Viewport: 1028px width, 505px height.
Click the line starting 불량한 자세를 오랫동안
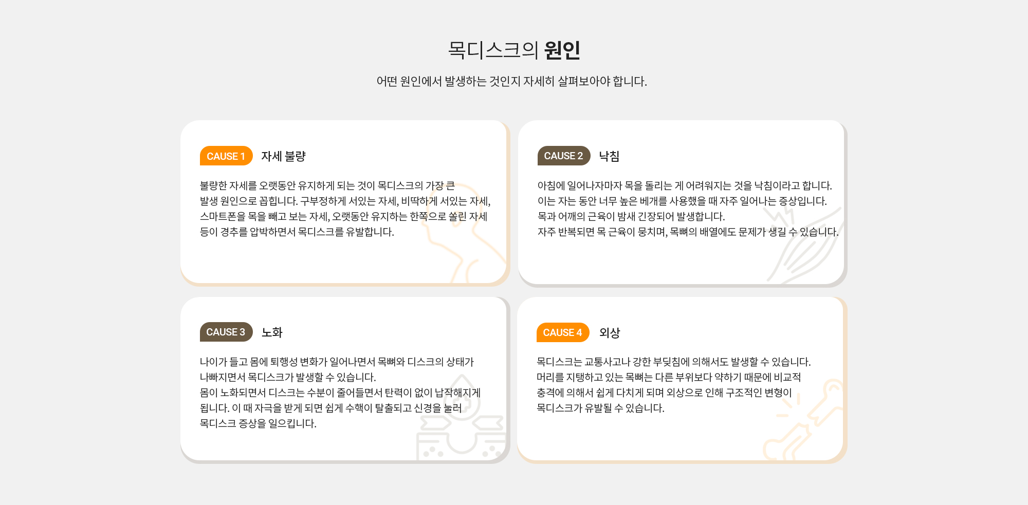[327, 185]
